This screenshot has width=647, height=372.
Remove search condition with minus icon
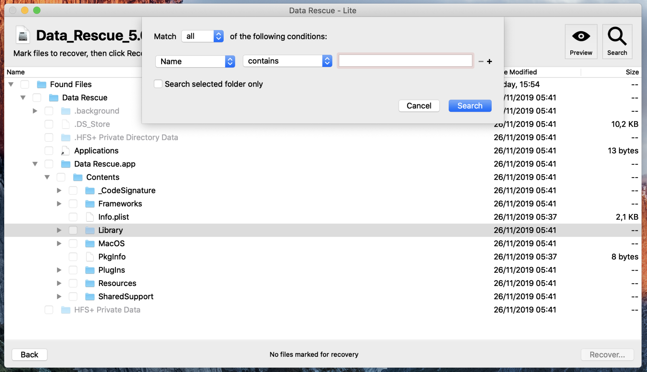click(481, 61)
